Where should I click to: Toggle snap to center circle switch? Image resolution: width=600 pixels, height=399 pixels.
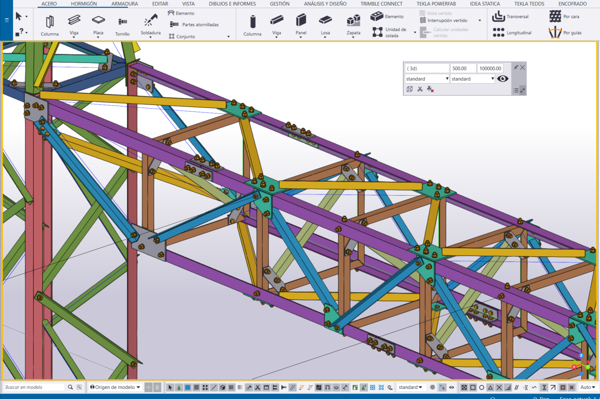[482, 387]
